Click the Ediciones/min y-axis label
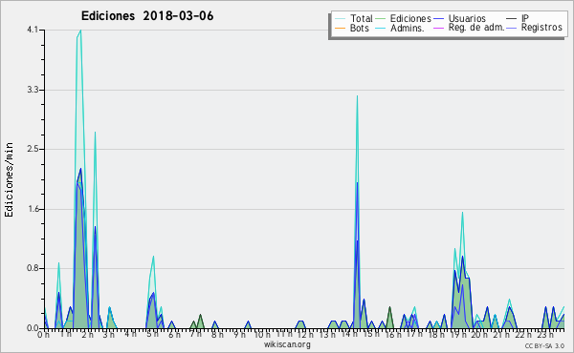 pyautogui.click(x=9, y=179)
